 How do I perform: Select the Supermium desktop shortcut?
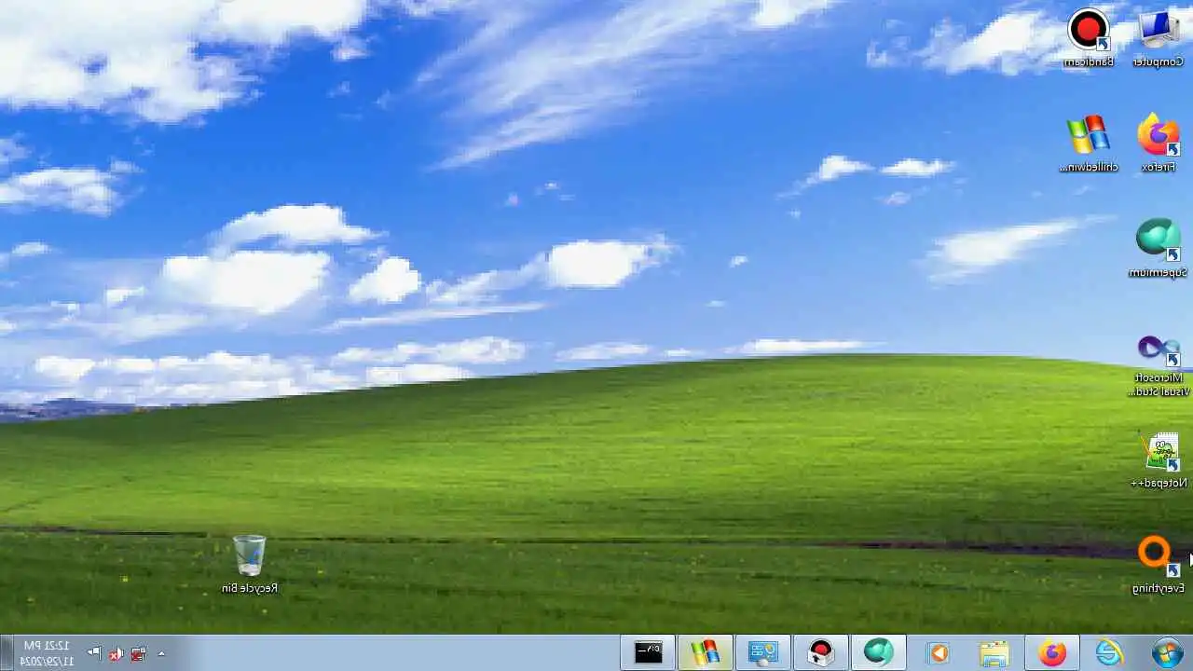click(x=1159, y=249)
